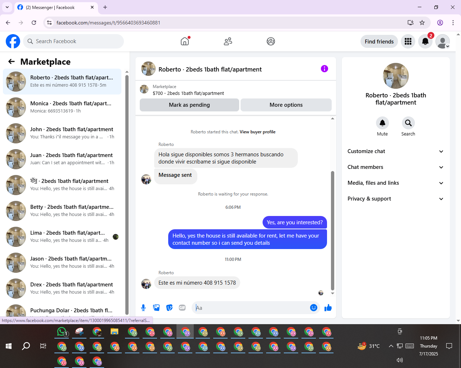Click the conversation list scrollbar
Image resolution: width=461 pixels, height=368 pixels.
coord(127,194)
